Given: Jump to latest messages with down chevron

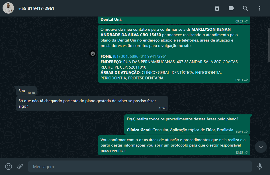Looking at the screenshot, I should pos(261,147).
